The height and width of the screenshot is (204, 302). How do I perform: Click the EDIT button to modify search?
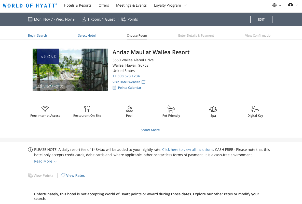pyautogui.click(x=261, y=19)
